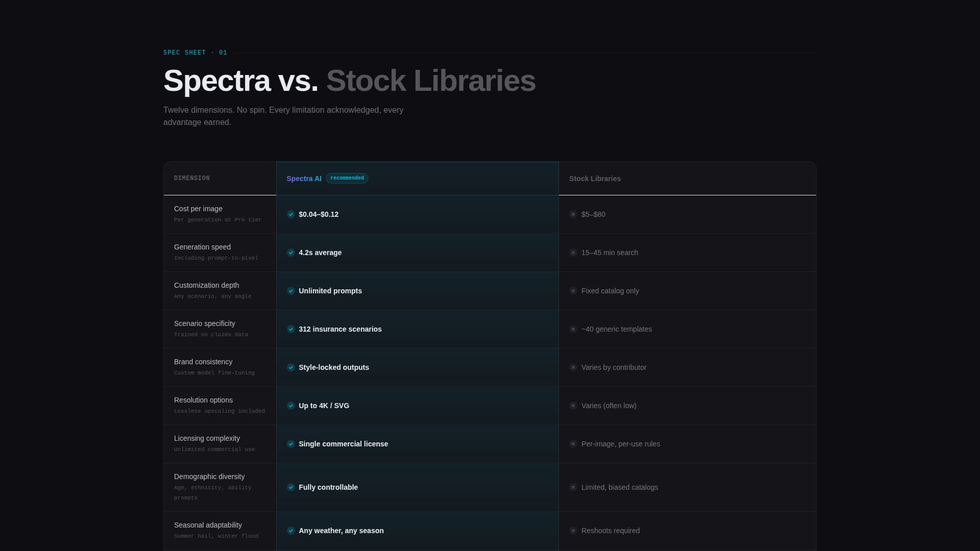
Task: Select the checkmark beside "4.2s average"
Action: pos(291,253)
